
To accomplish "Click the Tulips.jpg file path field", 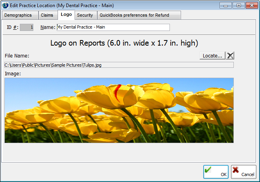I will click(x=119, y=65).
